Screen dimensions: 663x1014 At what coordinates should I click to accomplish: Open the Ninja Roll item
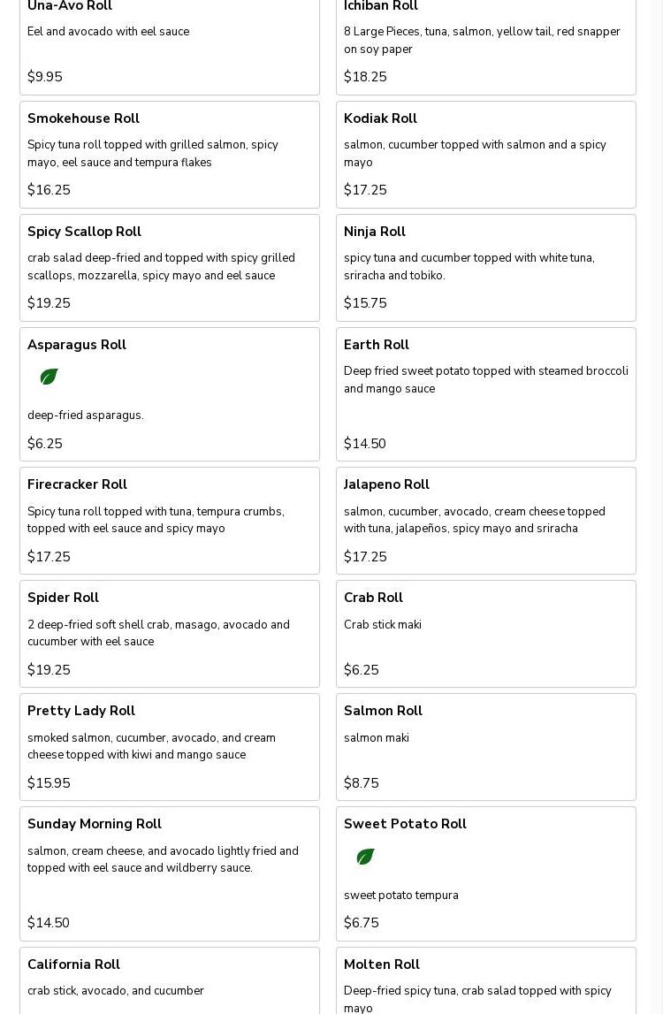point(485,268)
